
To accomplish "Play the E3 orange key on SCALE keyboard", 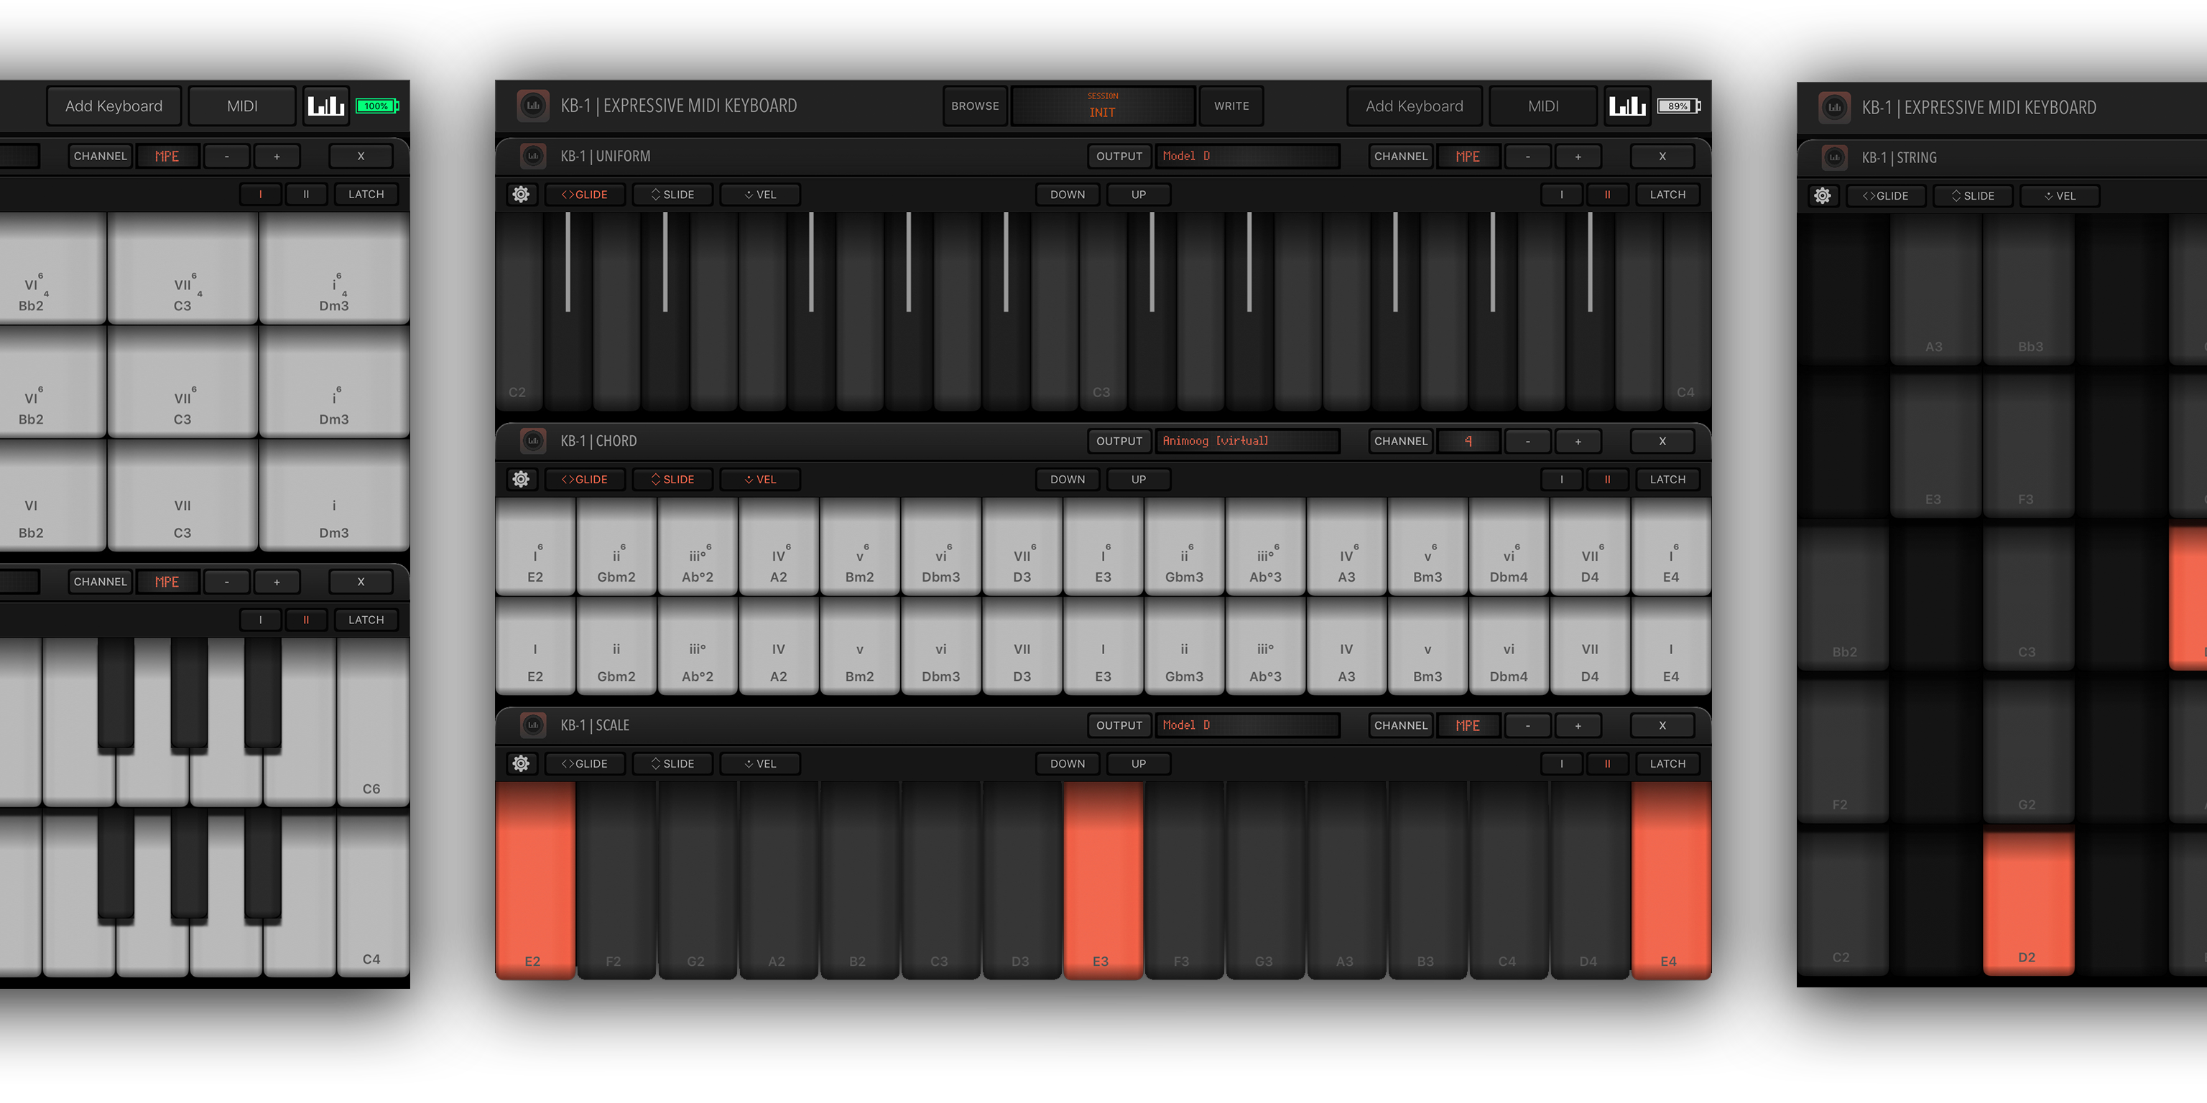I will [x=1103, y=880].
